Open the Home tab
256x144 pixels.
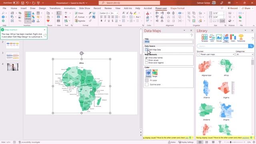pyautogui.click(x=14, y=8)
